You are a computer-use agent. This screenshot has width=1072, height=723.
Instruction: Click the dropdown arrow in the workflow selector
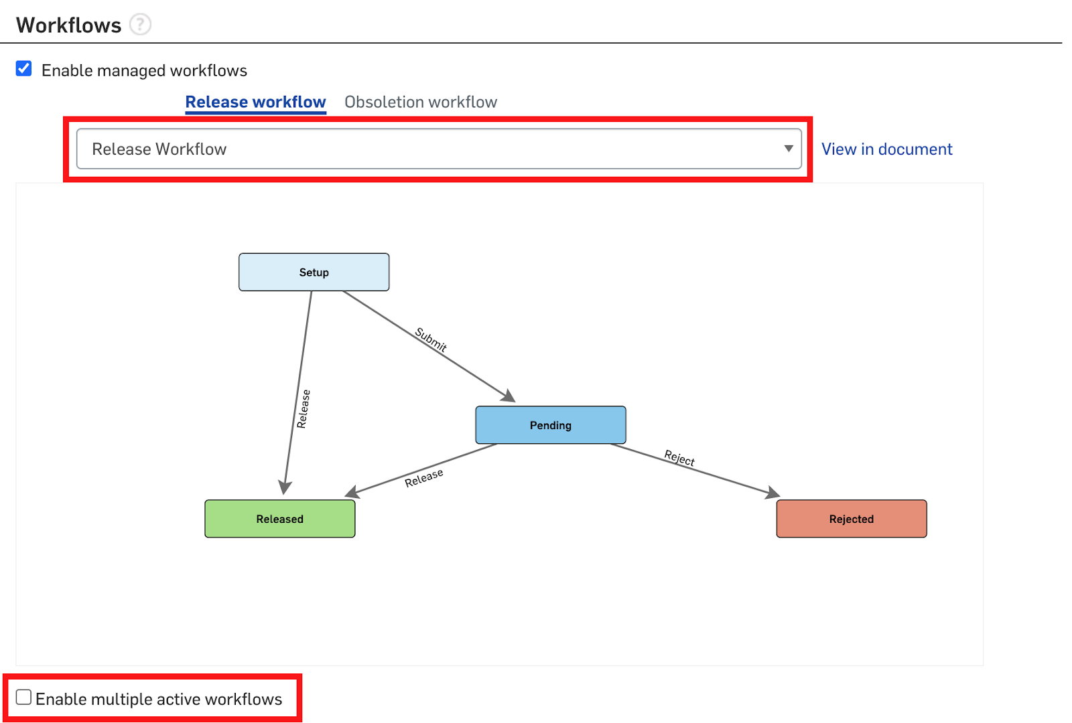[789, 149]
